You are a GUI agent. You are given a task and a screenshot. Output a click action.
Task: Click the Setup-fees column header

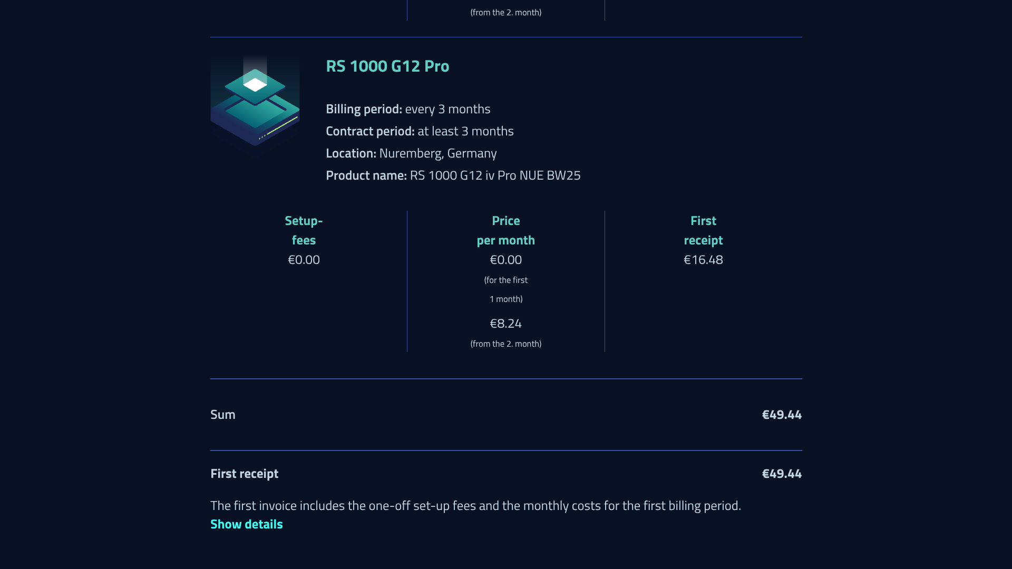coord(304,230)
